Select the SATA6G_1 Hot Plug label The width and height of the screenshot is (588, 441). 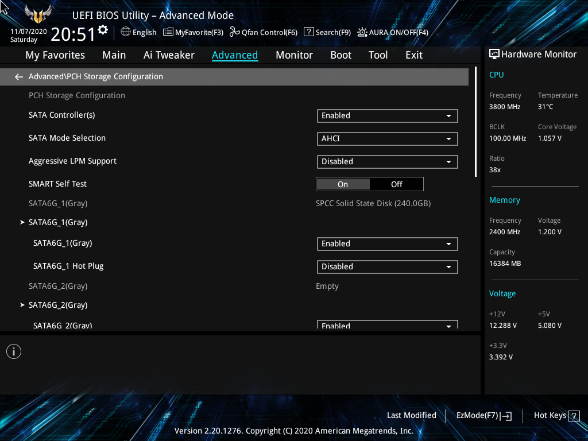point(68,266)
